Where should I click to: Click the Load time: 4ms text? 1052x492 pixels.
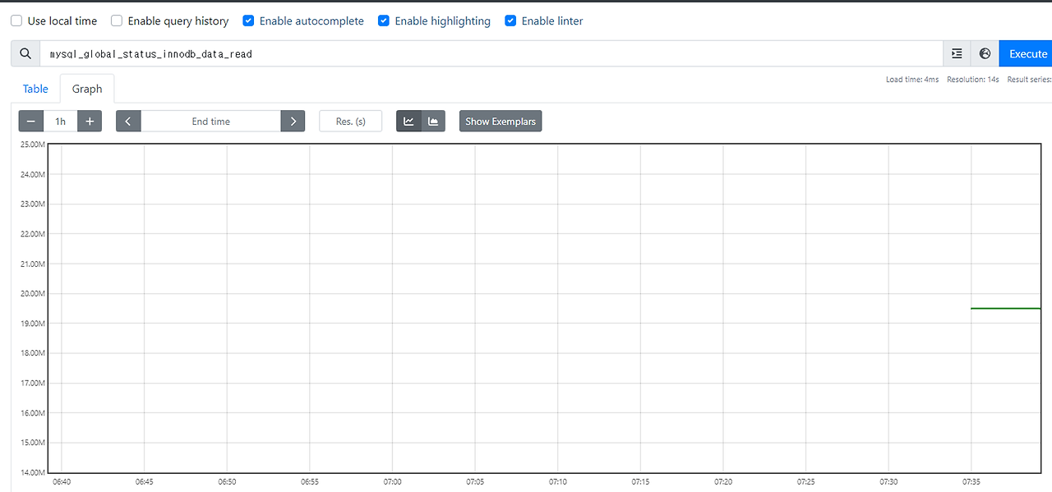tap(912, 80)
